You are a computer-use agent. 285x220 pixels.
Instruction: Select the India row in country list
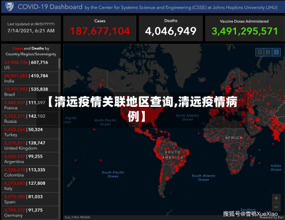pos(30,78)
